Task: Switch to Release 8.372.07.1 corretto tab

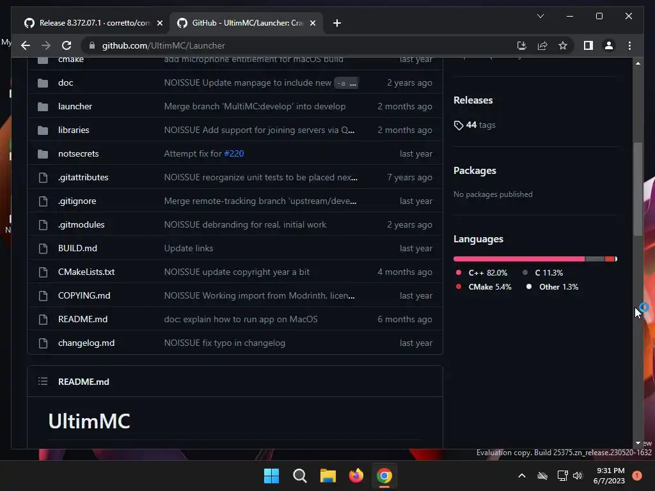Action: pyautogui.click(x=93, y=23)
